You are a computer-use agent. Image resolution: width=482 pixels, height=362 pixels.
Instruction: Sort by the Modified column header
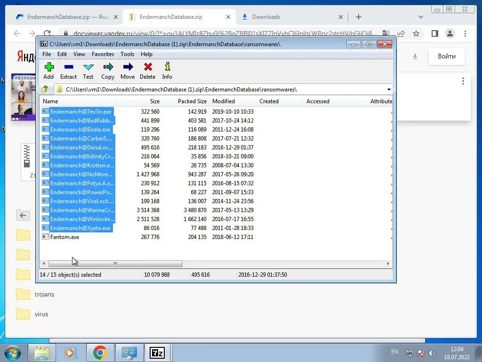233,101
